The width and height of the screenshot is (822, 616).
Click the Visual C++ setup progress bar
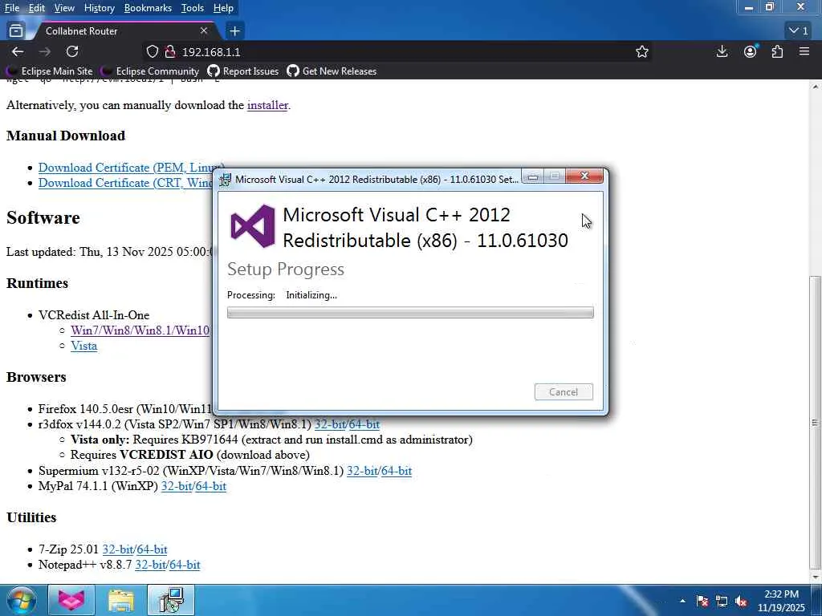[x=410, y=313]
